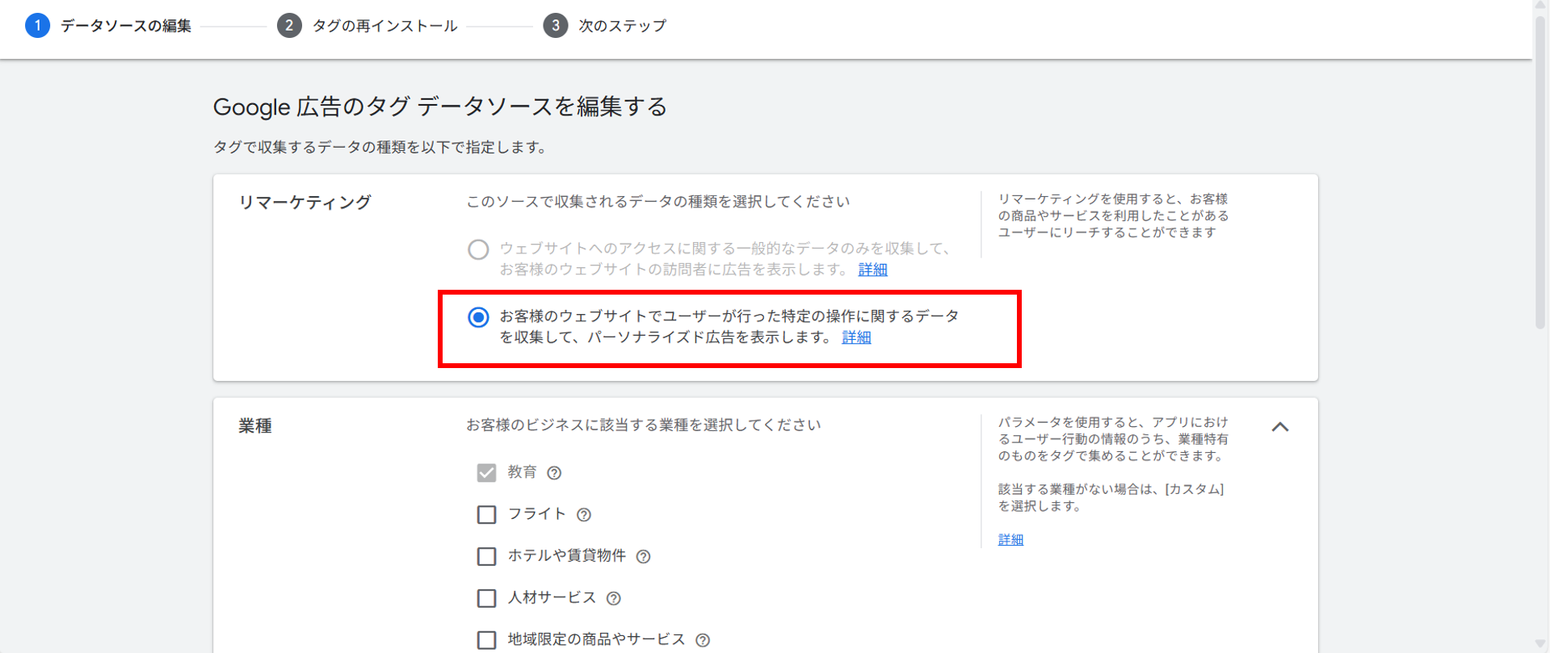Click step 2 circle タグの再インストール
This screenshot has width=1550, height=653.
click(x=289, y=26)
